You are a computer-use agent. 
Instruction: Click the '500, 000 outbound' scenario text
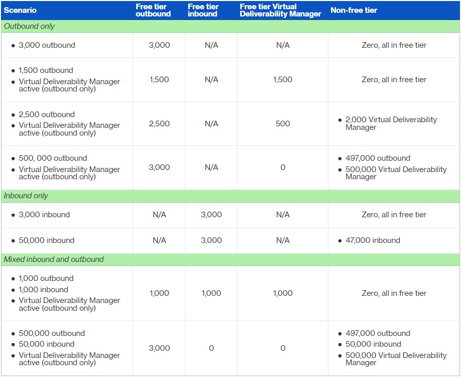pos(53,158)
